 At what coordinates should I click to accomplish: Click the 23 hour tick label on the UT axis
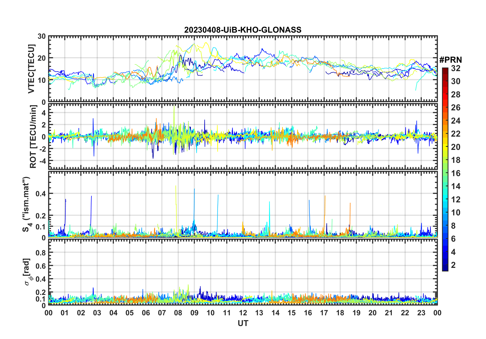click(421, 313)
